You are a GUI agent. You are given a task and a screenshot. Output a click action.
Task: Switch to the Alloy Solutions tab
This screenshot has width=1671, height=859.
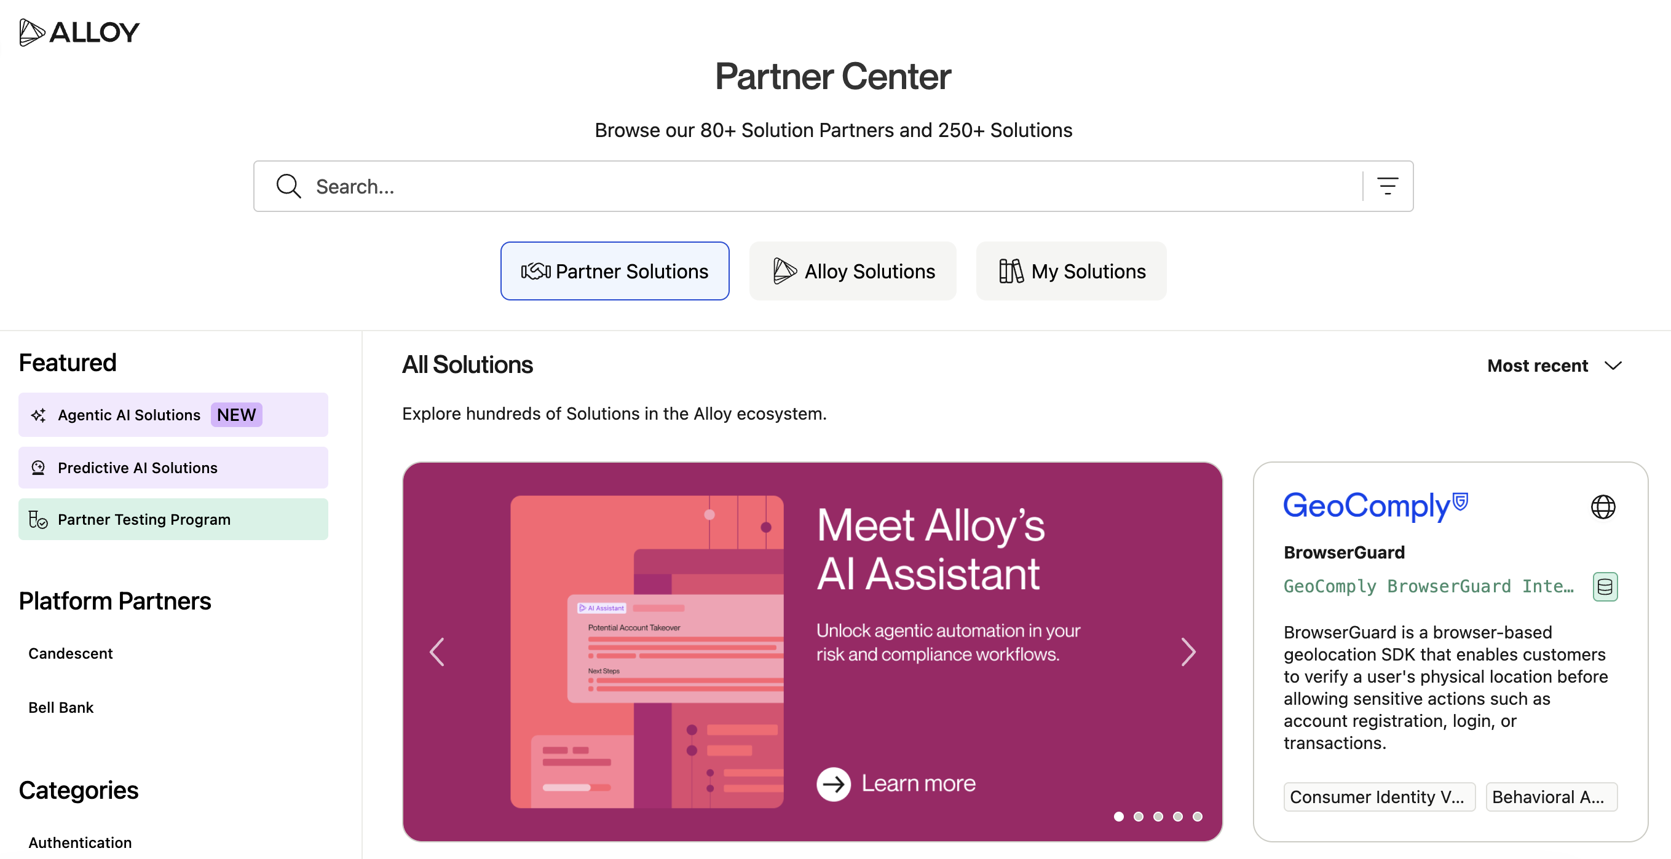pyautogui.click(x=852, y=271)
